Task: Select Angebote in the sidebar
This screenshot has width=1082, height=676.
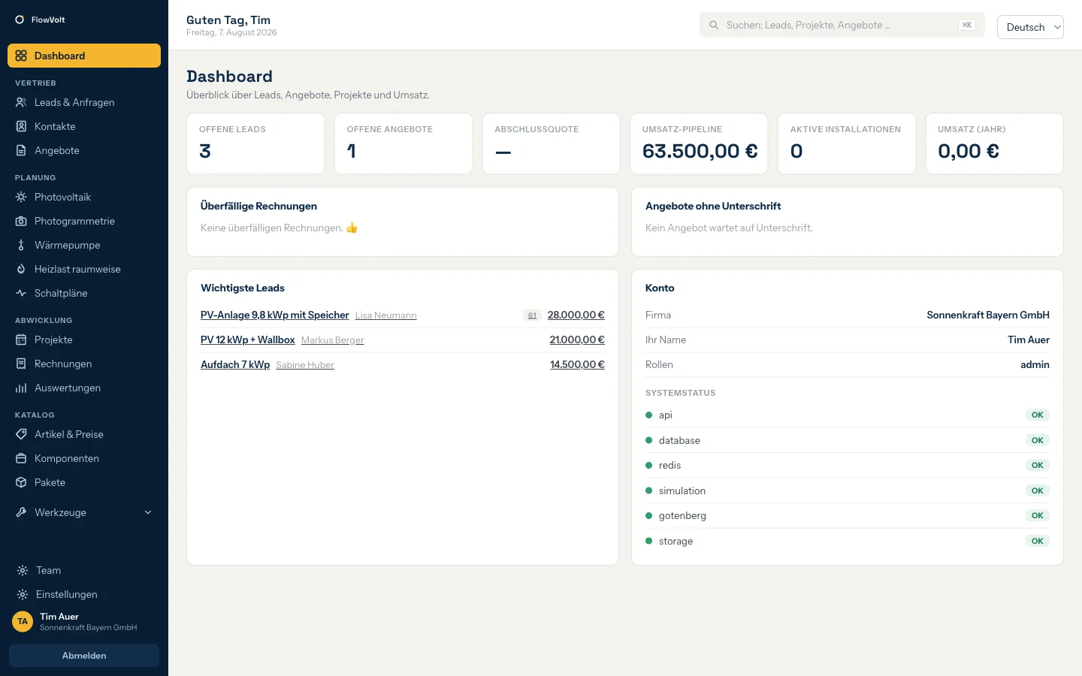Action: (84, 150)
